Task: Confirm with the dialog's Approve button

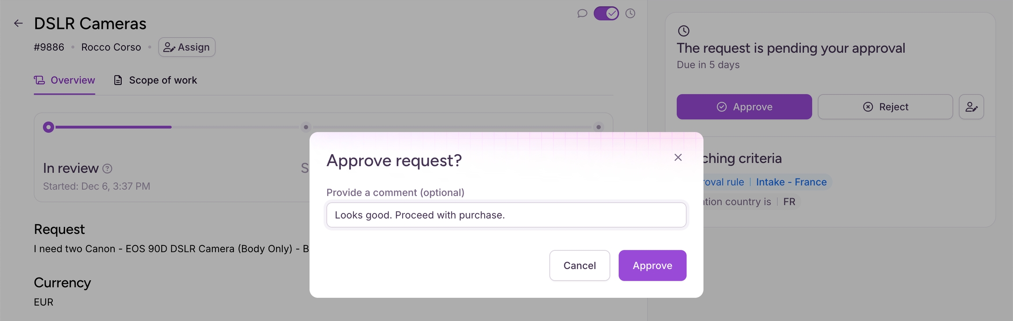Action: pos(652,266)
